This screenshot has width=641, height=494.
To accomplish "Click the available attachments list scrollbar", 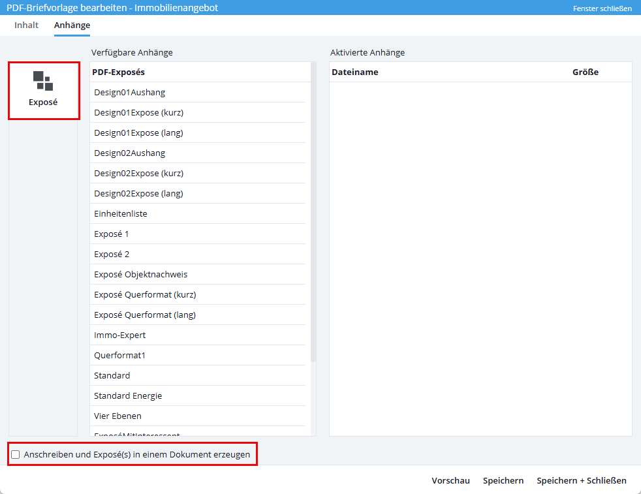I will tap(313, 211).
